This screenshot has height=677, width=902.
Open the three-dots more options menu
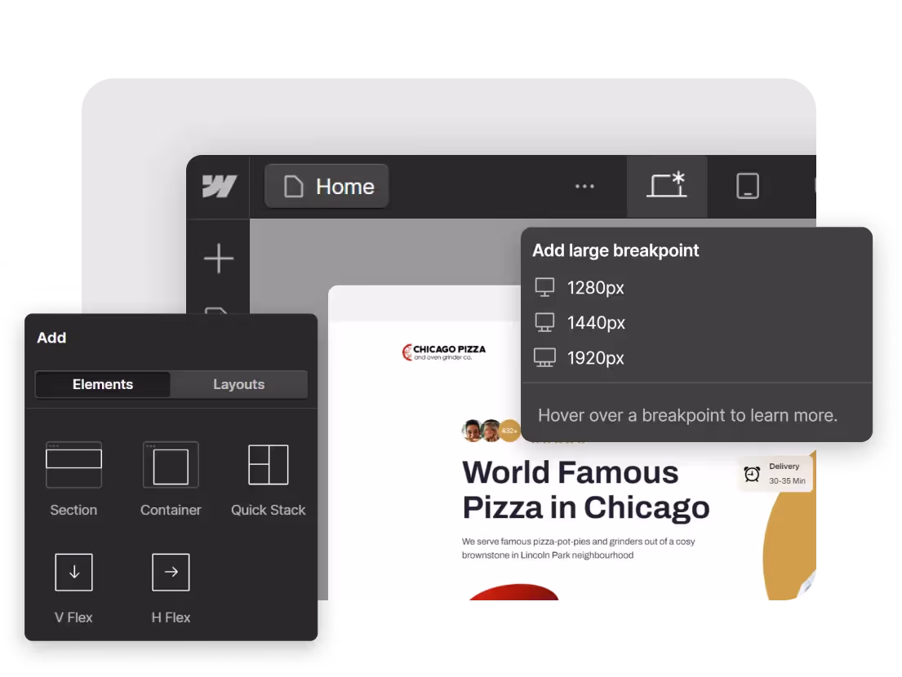(x=584, y=186)
